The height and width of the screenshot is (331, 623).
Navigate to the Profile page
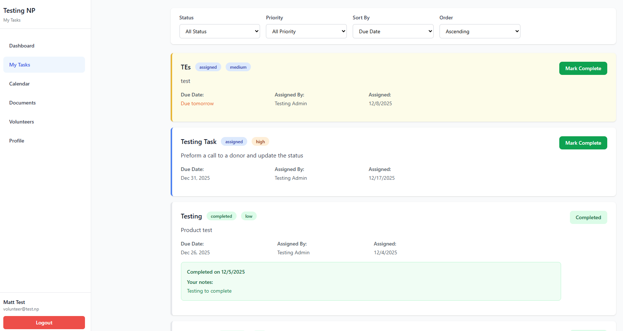click(16, 141)
